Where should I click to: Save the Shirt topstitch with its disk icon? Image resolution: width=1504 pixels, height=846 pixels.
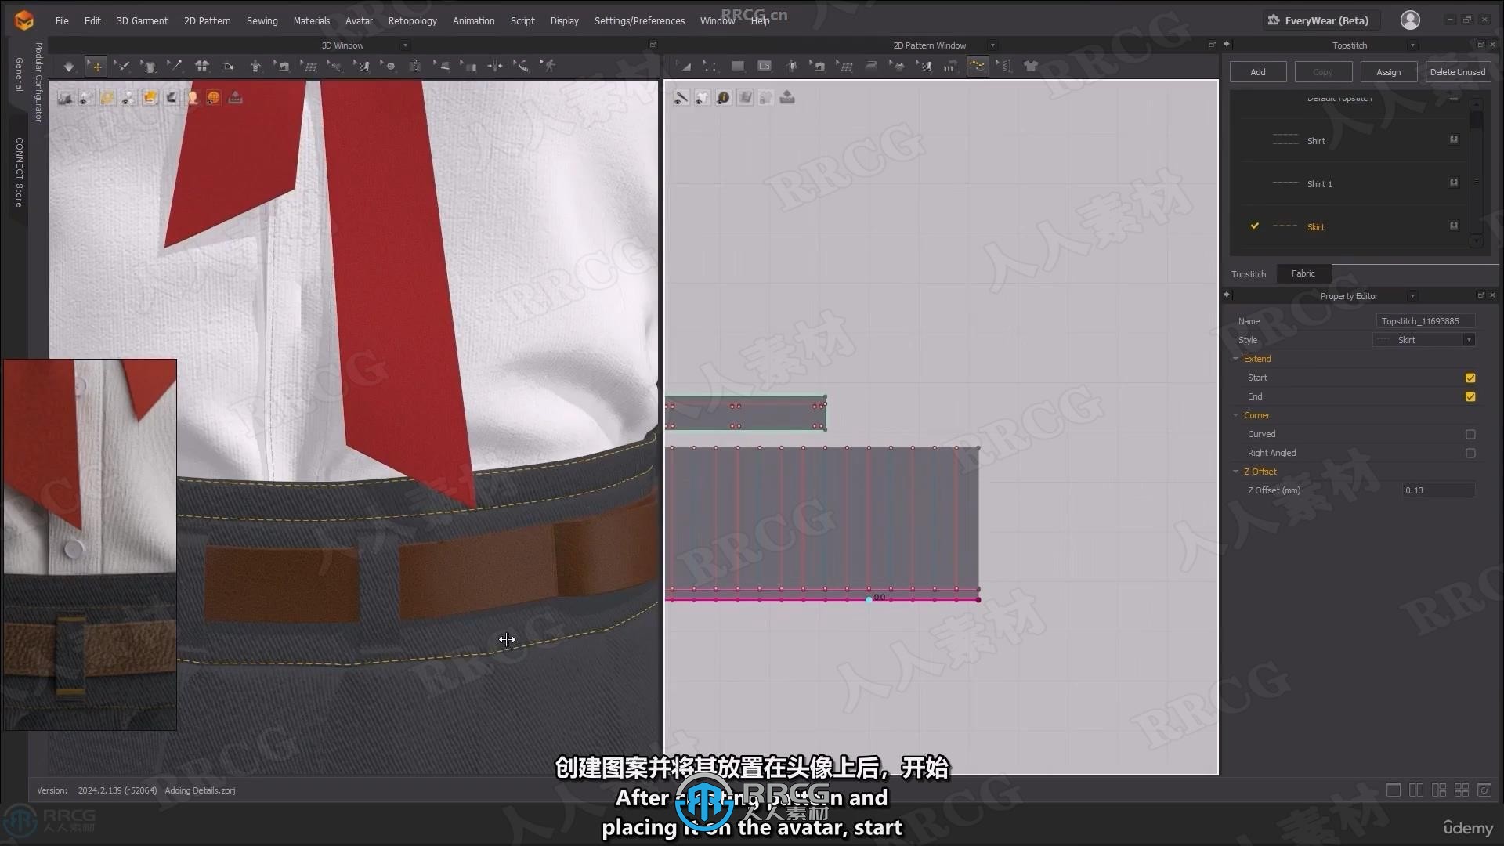1454,139
